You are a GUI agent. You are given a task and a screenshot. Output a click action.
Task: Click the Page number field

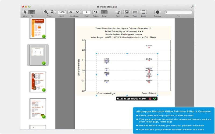point(87,12)
